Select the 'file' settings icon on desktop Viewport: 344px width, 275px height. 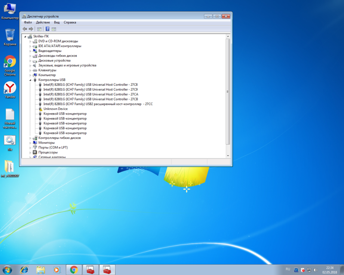pyautogui.click(x=10, y=143)
